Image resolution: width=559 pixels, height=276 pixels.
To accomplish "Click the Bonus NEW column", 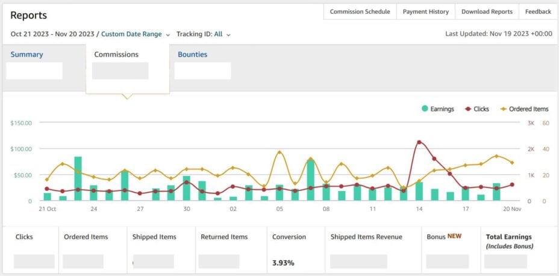I will click(x=443, y=236).
